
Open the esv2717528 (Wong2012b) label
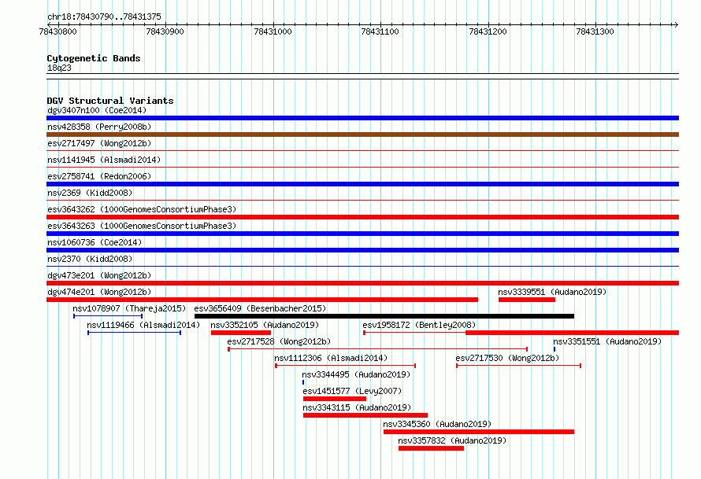pos(279,341)
